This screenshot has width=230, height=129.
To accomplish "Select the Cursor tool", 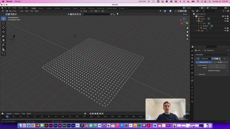I will [4, 23].
